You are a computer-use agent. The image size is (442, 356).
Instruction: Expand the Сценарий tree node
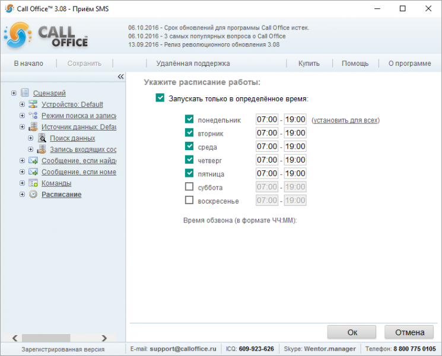[x=14, y=93]
